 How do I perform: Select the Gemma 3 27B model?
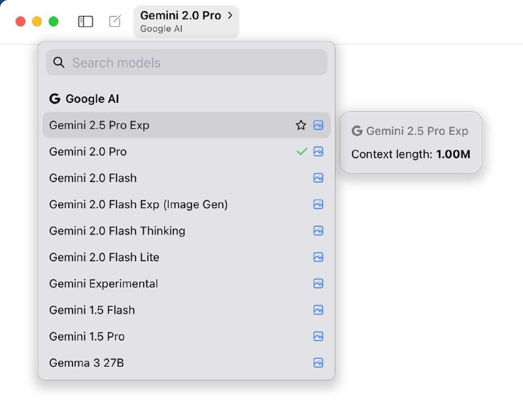[x=186, y=363]
